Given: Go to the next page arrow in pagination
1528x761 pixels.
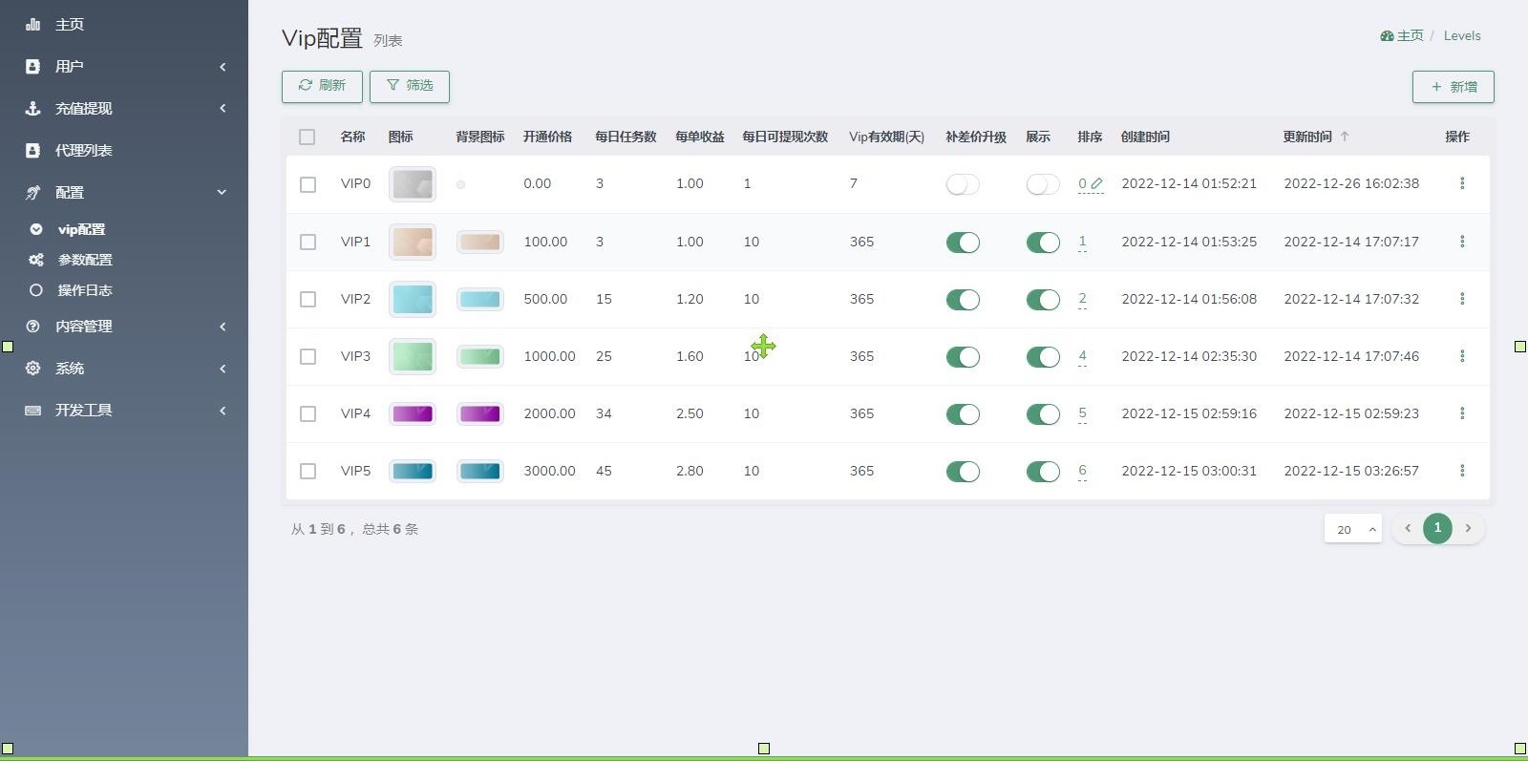Looking at the screenshot, I should 1468,528.
